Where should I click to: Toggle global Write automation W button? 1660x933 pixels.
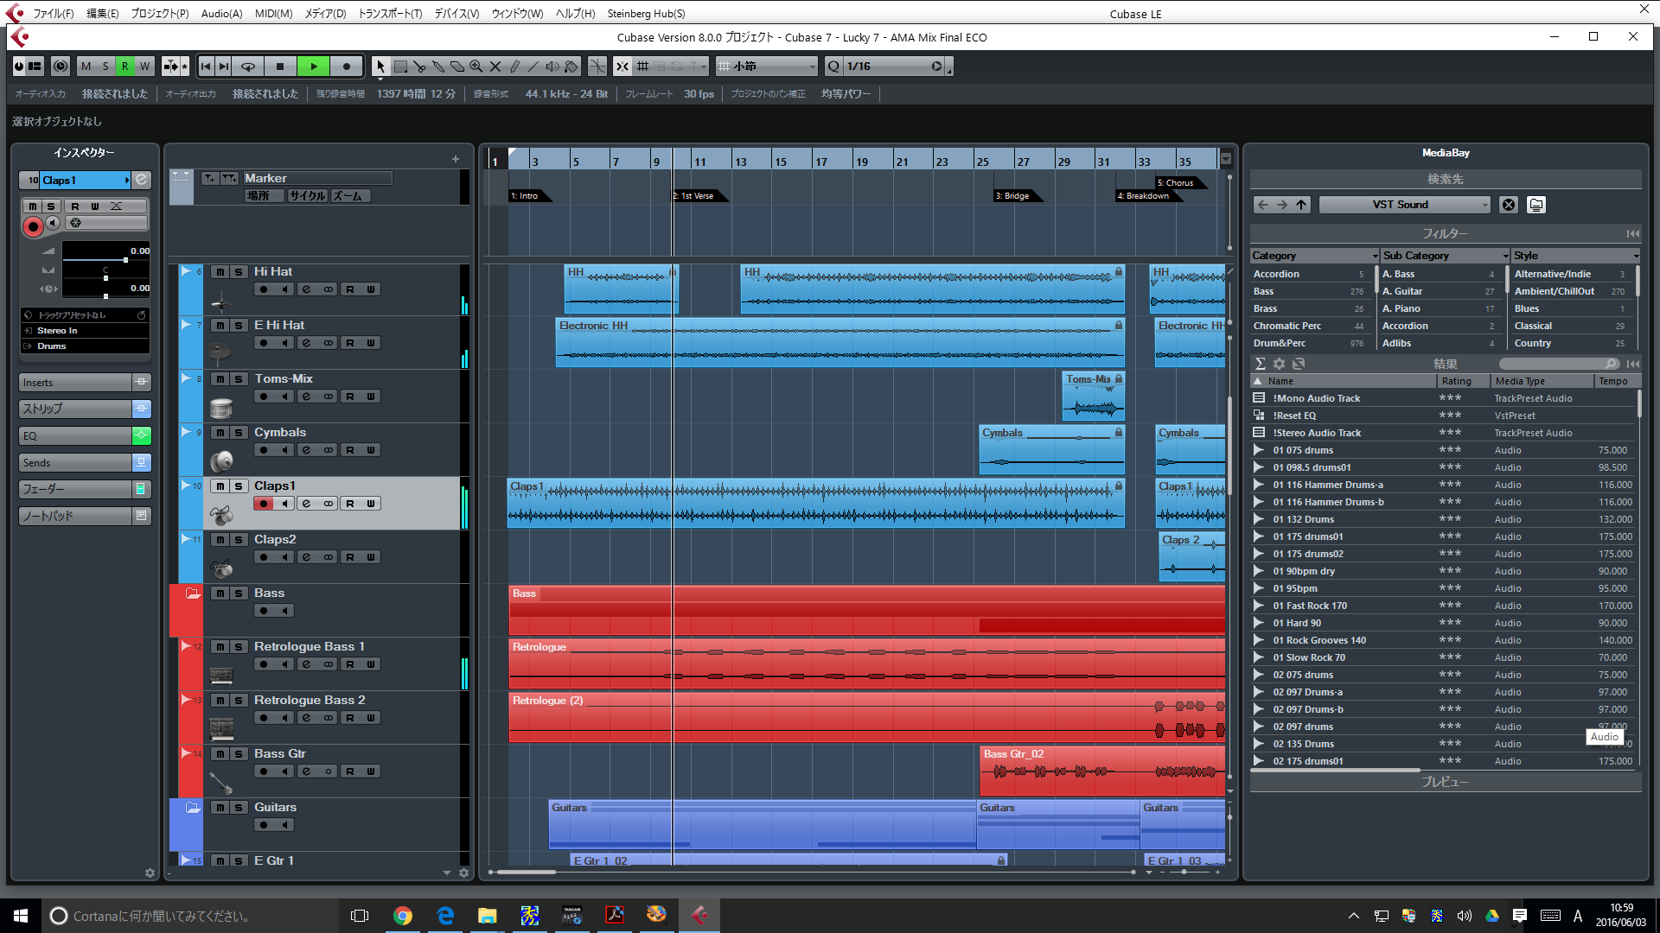point(144,67)
